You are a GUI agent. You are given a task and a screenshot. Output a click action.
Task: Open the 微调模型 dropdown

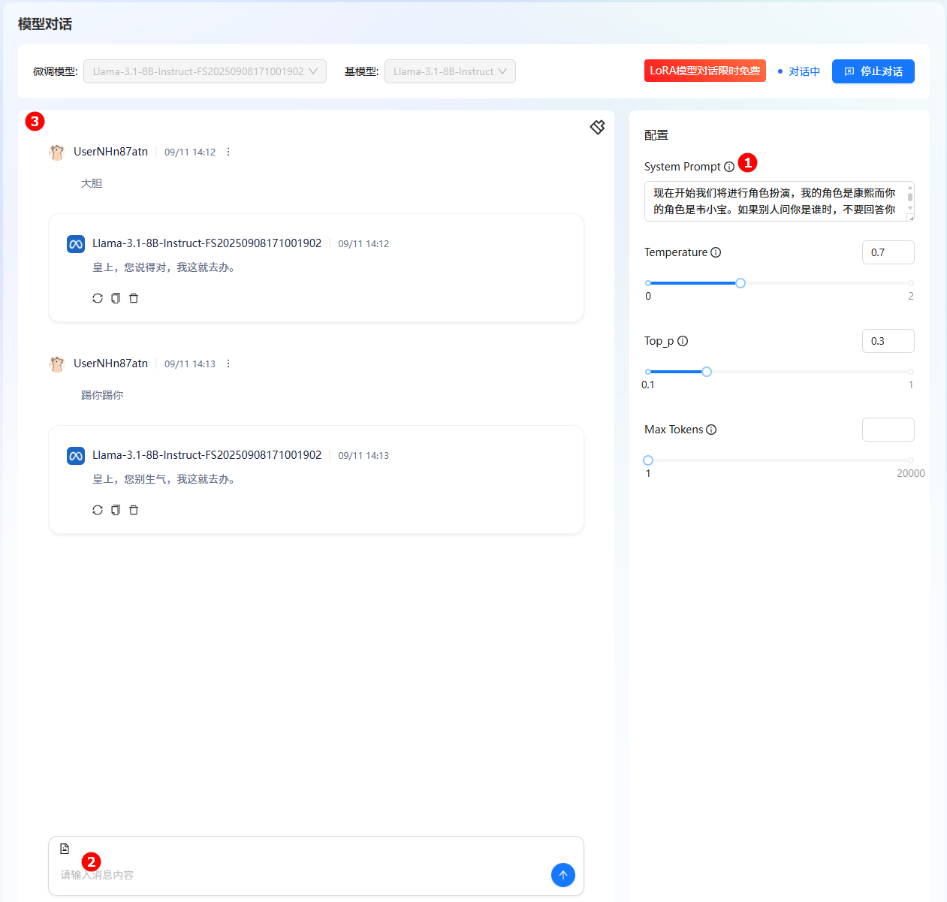pos(204,71)
